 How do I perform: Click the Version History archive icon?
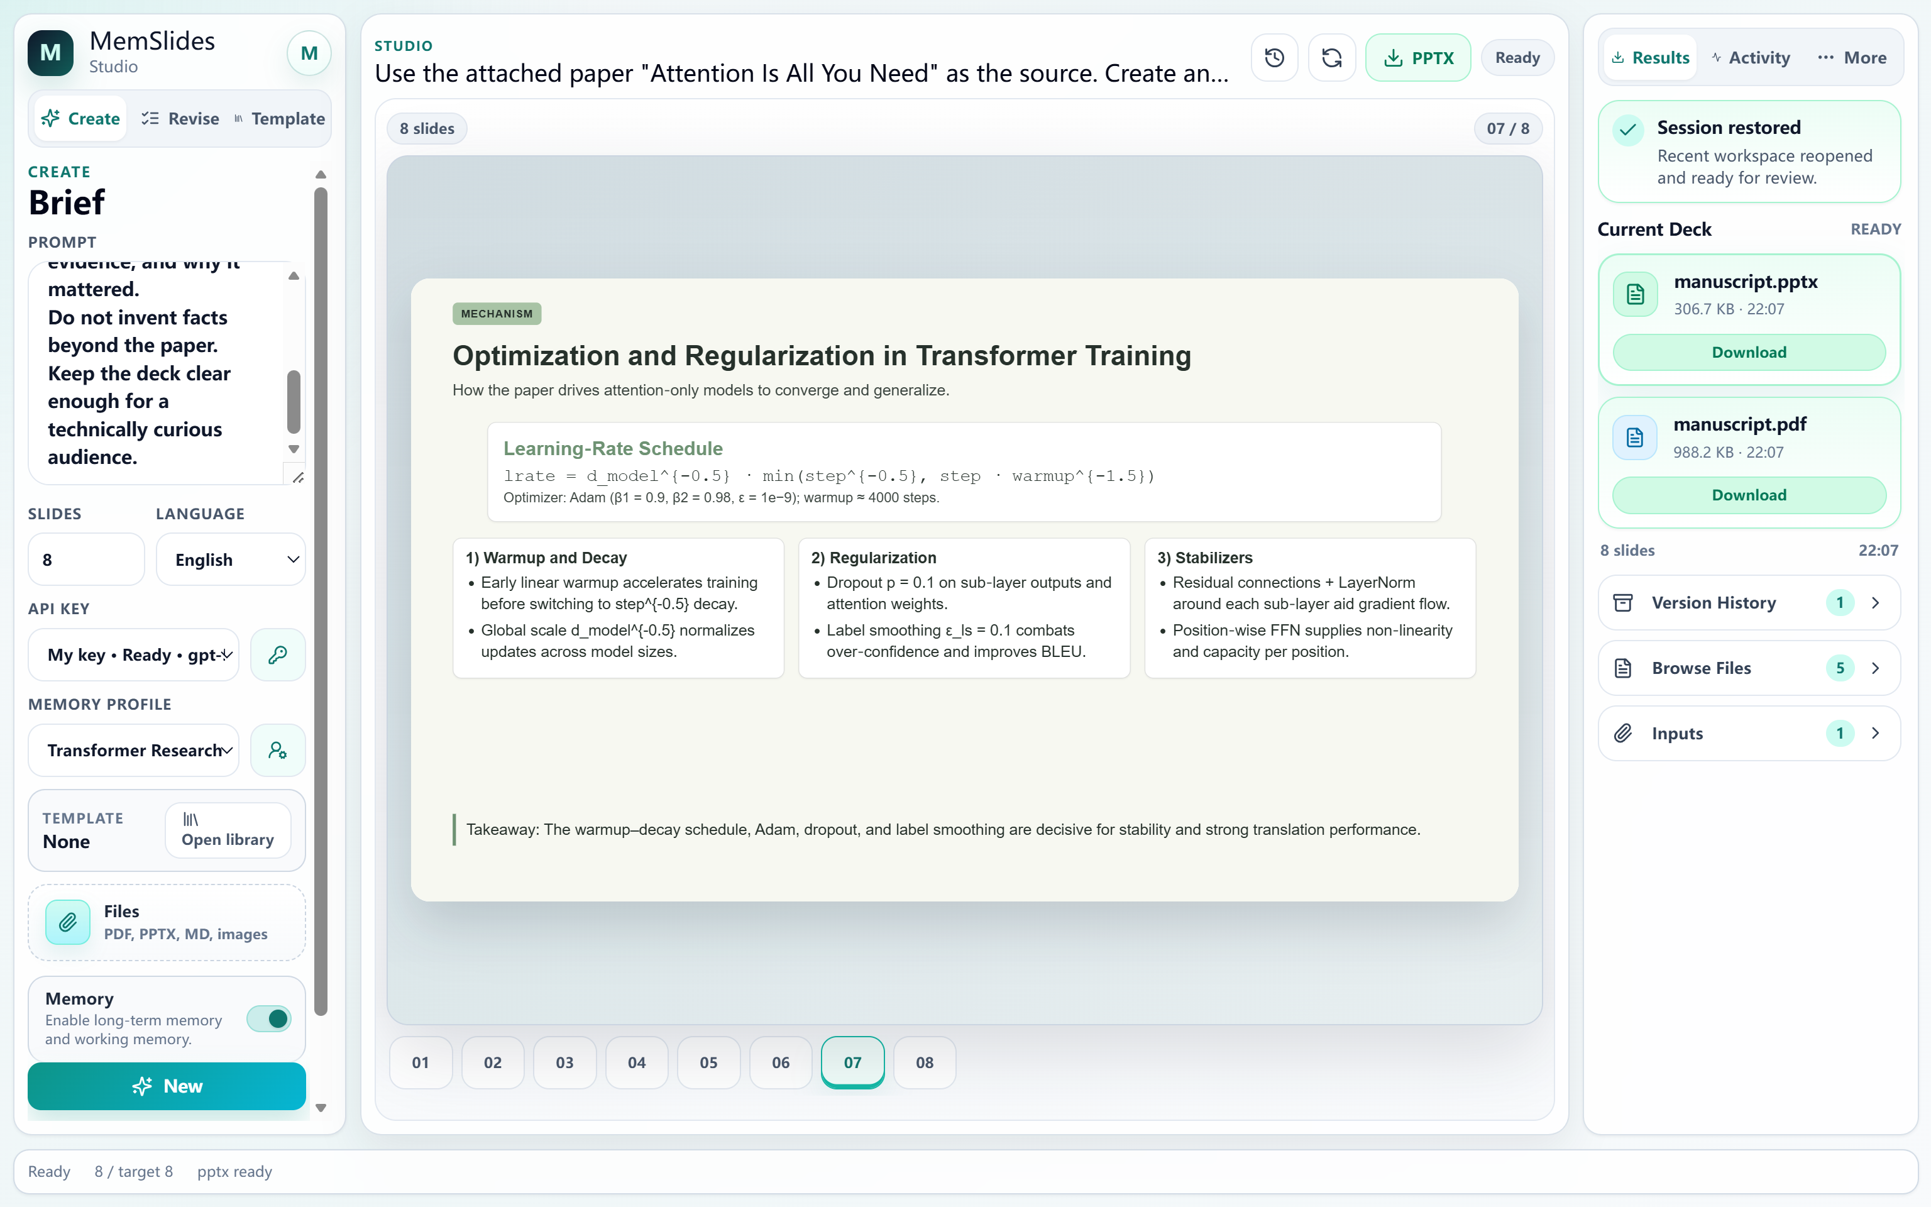pyautogui.click(x=1623, y=603)
